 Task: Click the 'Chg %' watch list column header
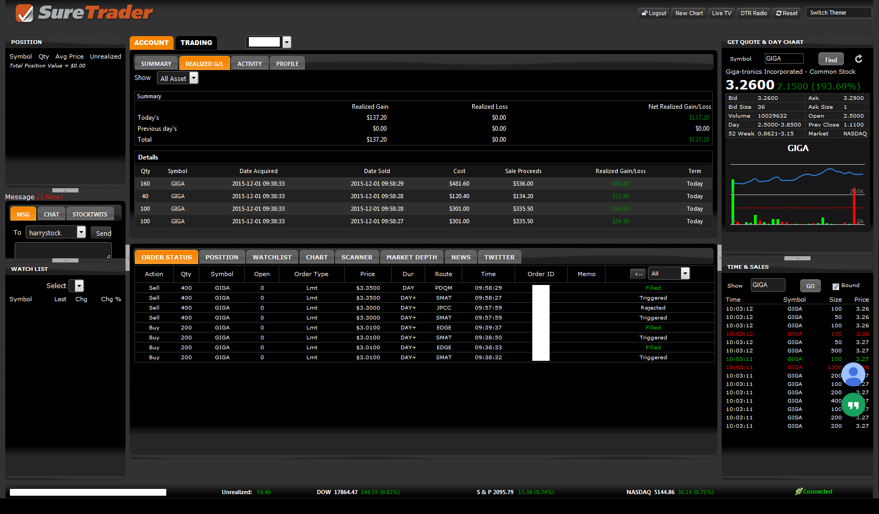point(111,299)
